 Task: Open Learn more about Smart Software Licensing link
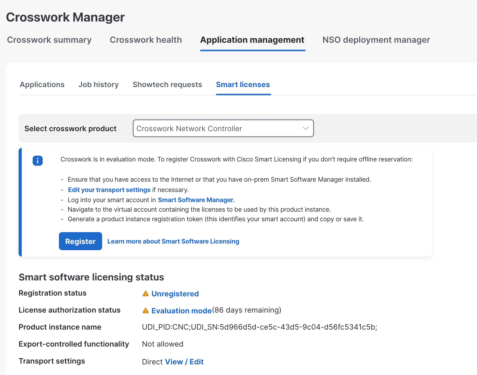click(x=173, y=241)
